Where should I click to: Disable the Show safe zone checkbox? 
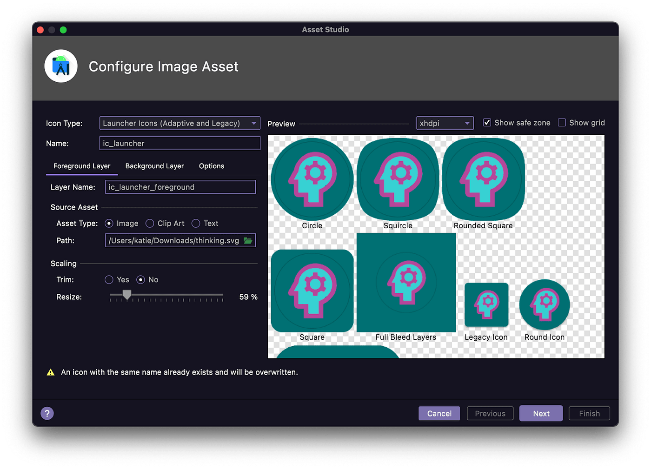pyautogui.click(x=487, y=122)
